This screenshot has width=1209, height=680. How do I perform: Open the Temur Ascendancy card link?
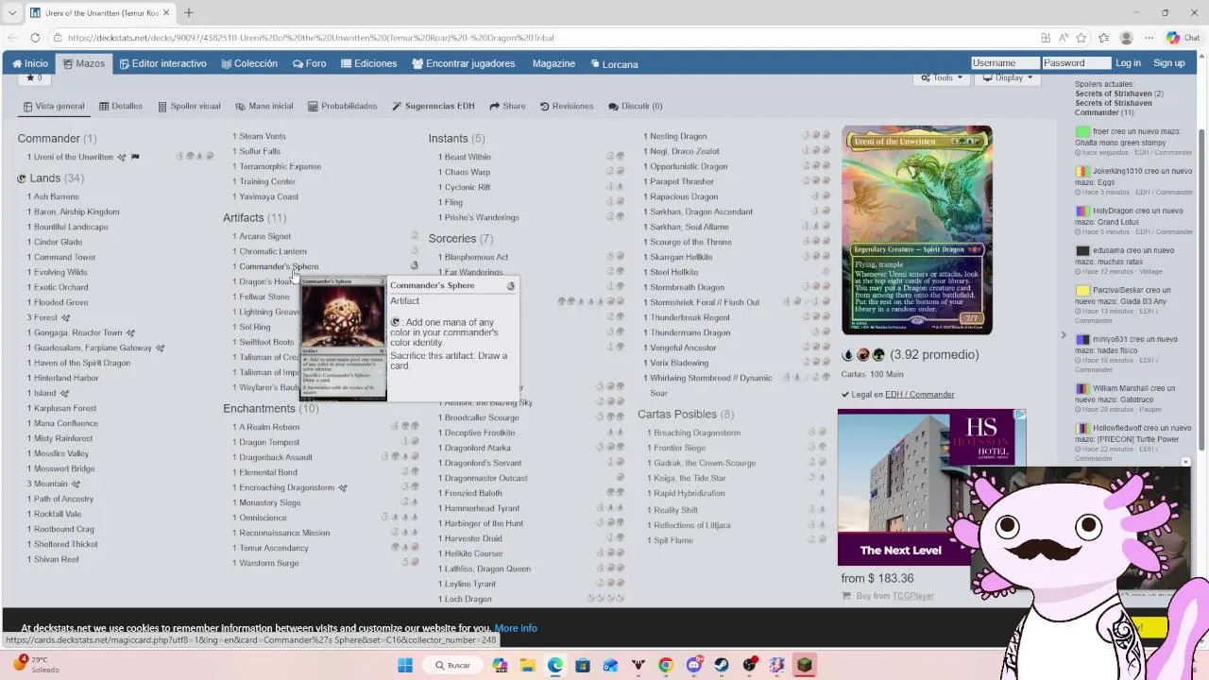274,548
